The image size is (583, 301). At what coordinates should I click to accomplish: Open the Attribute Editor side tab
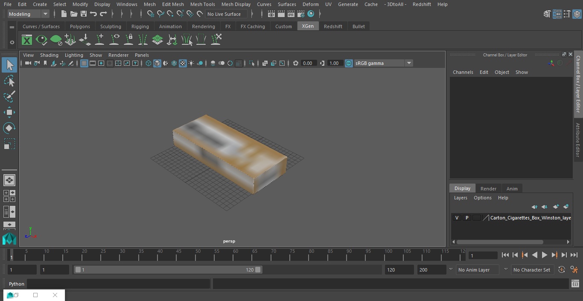click(577, 140)
